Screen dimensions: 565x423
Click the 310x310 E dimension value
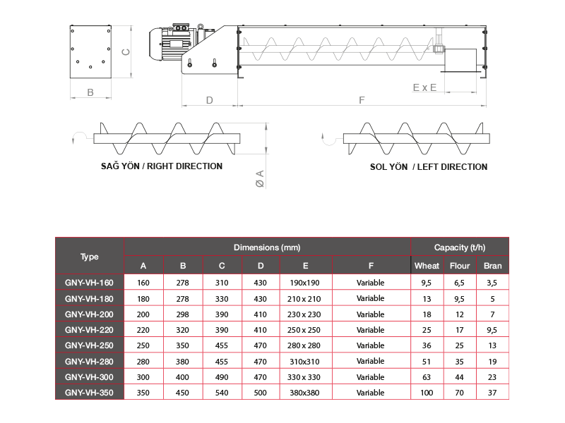coord(304,361)
